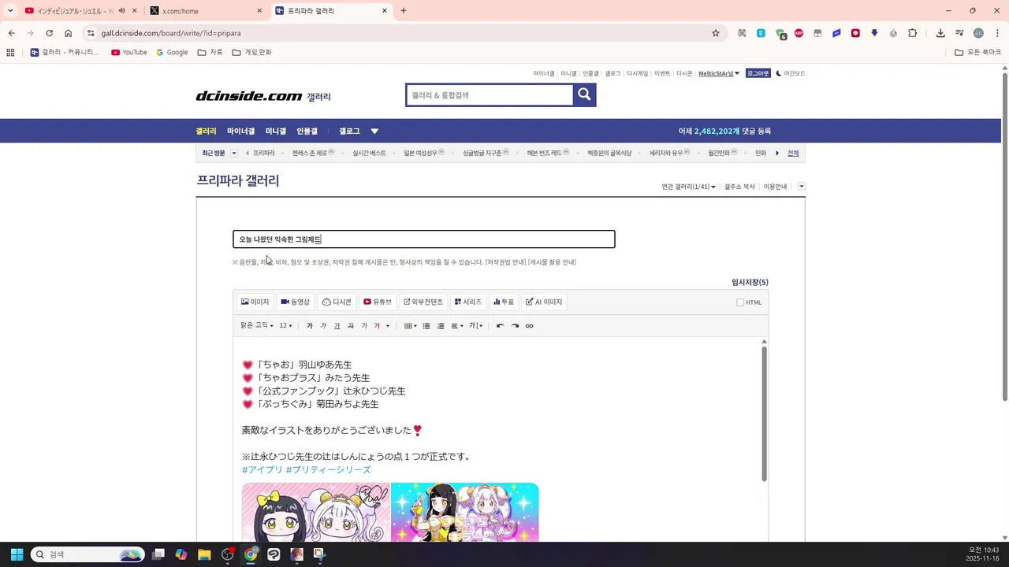1009x567 pixels.
Task: Click the search magnifier button
Action: tap(584, 94)
